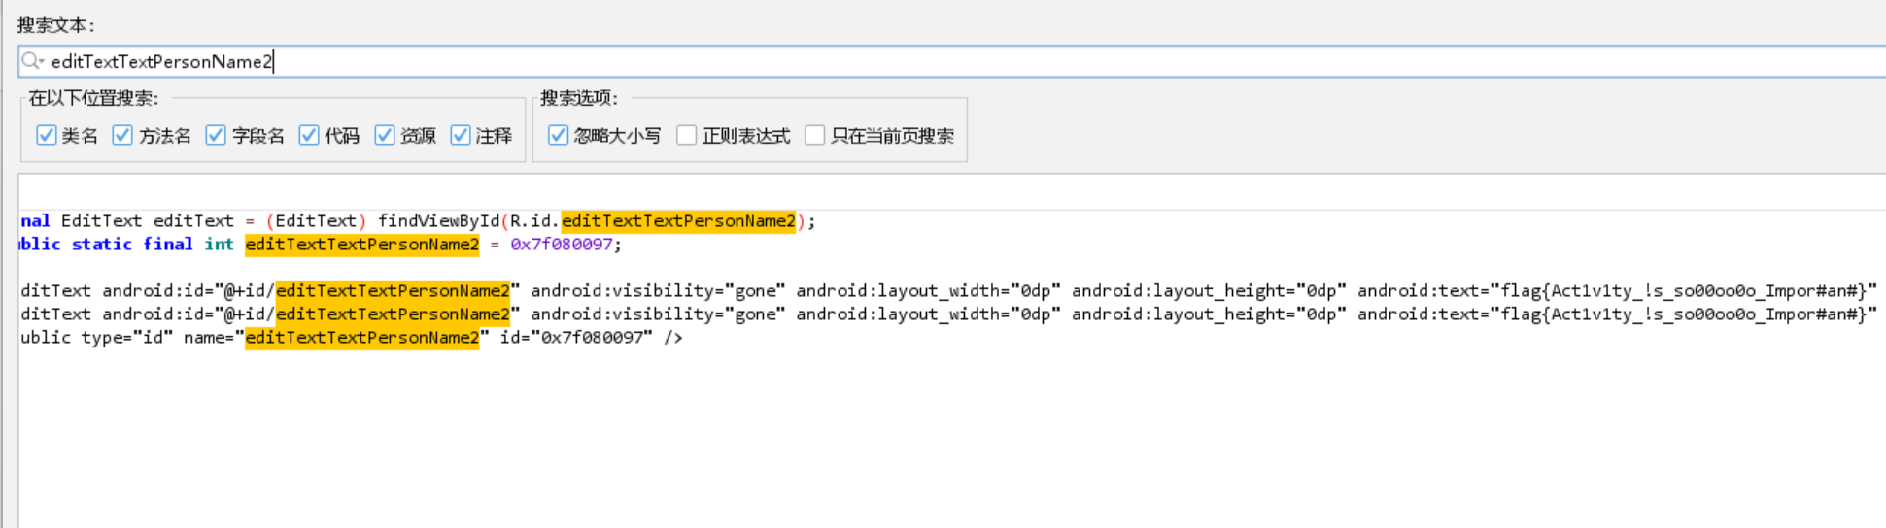Click the 搜索文本 label
This screenshot has height=528, width=1886.
click(x=56, y=25)
